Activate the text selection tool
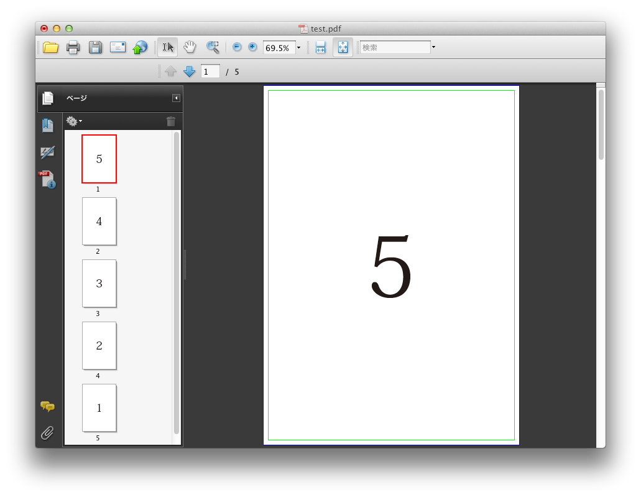The image size is (641, 497). point(168,47)
